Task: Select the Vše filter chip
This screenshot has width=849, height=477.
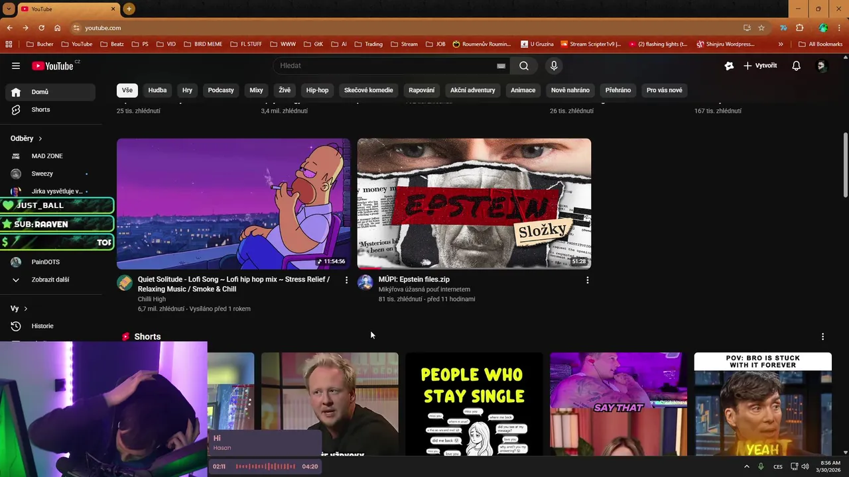Action: (x=127, y=90)
